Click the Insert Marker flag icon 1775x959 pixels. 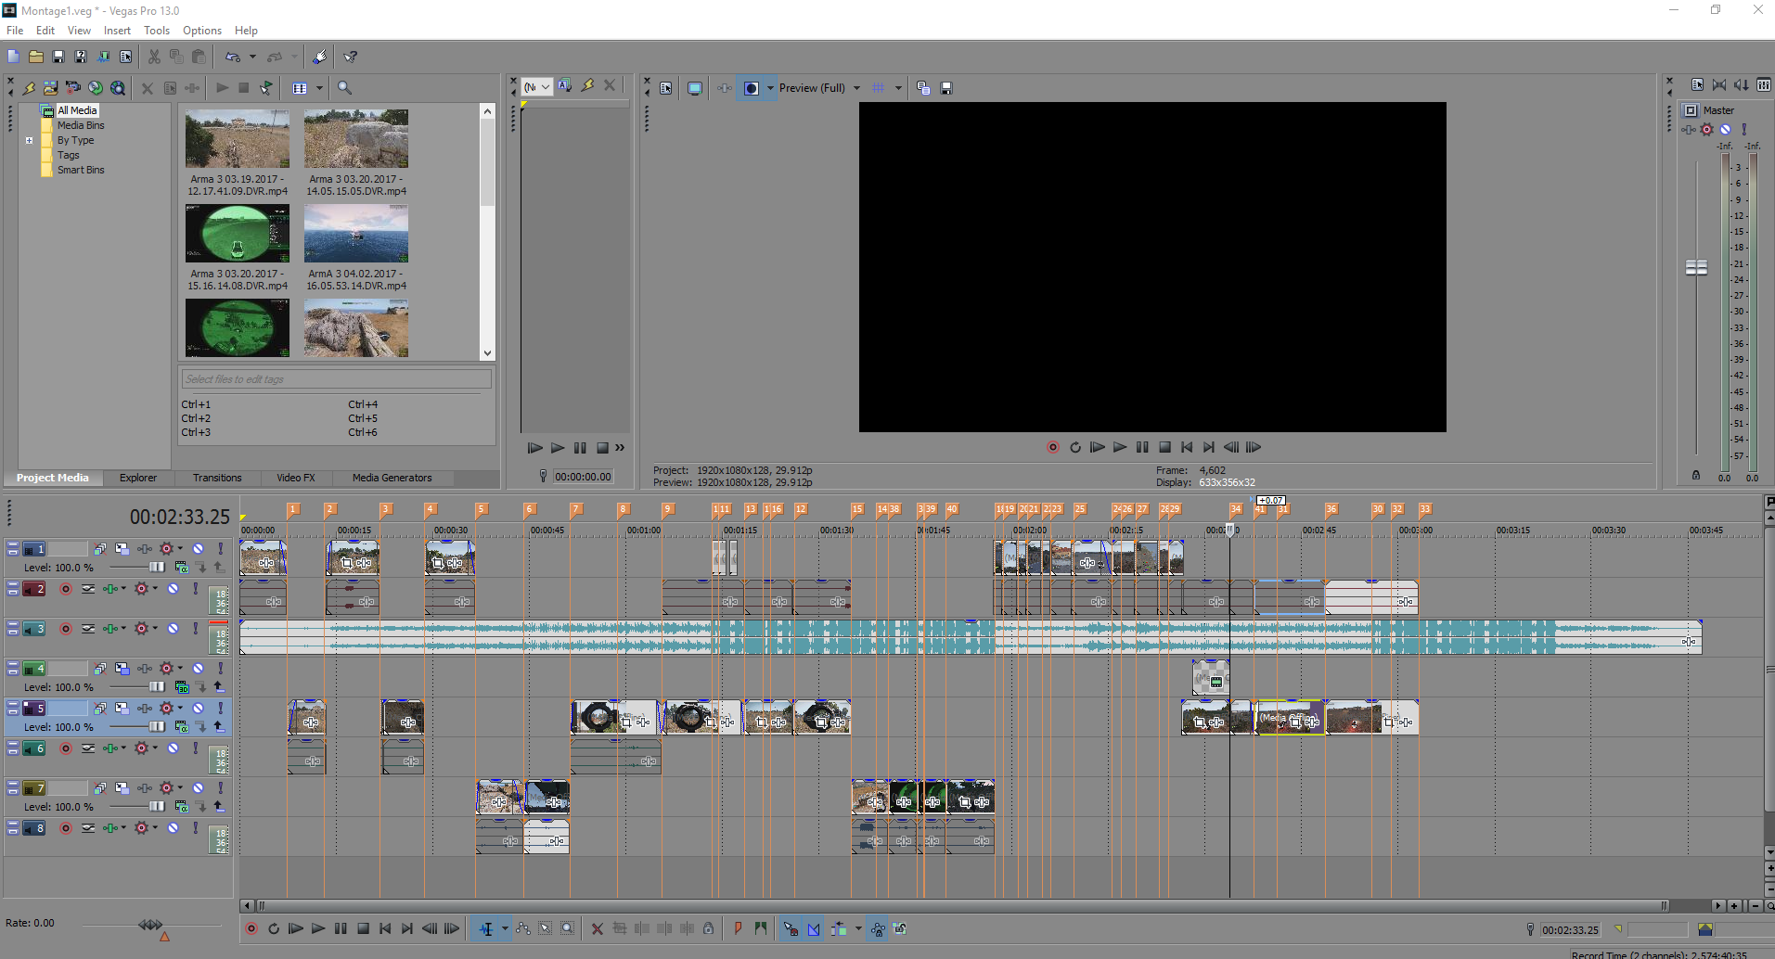(x=739, y=928)
